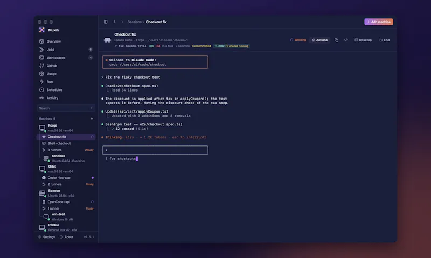The height and width of the screenshot is (258, 431).
Task: Click the Claude Code session icon in header
Action: pos(107,40)
